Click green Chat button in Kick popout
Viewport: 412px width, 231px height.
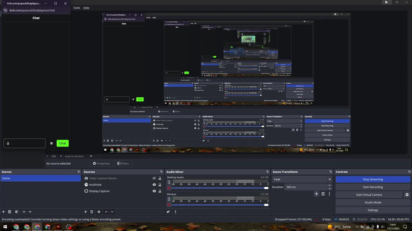[63, 143]
